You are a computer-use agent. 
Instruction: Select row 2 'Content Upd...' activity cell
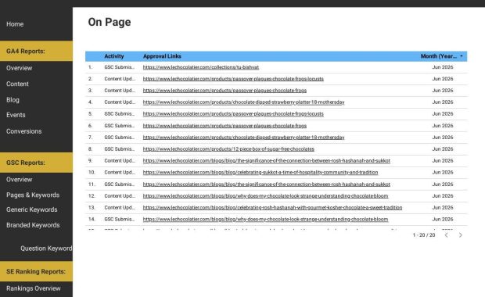click(x=120, y=79)
